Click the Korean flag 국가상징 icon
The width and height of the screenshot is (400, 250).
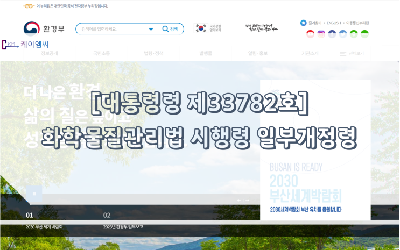point(201,28)
